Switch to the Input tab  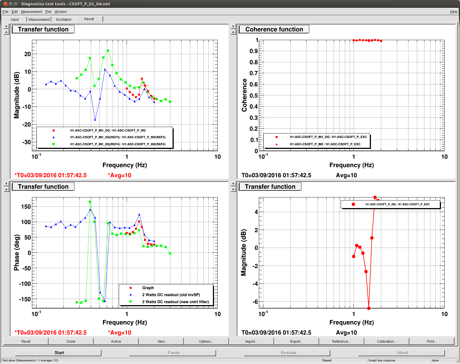(15, 19)
